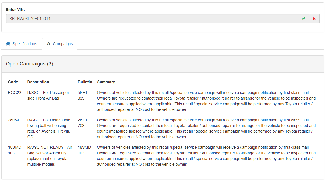Clear the VIN with the red X
325x182 pixels.
(x=314, y=19)
